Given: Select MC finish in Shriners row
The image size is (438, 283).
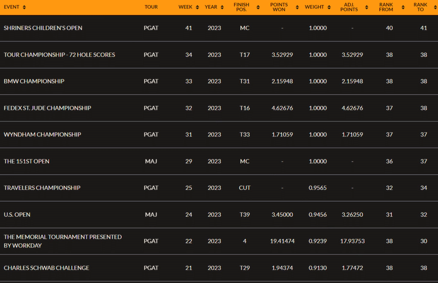Looking at the screenshot, I should pos(245,28).
